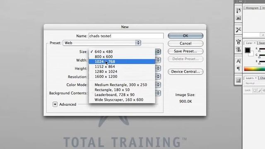Open the Brushes panel icon
Image resolution: width=265 pixels, height=149 pixels.
pos(238,42)
